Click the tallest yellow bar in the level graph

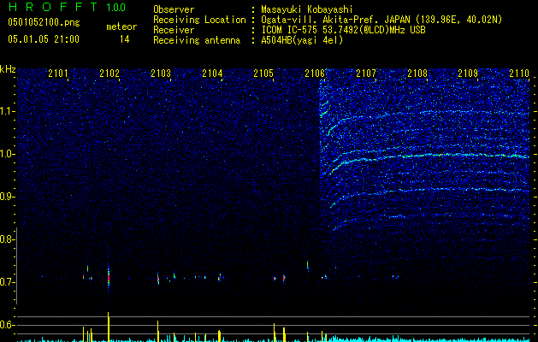109,327
